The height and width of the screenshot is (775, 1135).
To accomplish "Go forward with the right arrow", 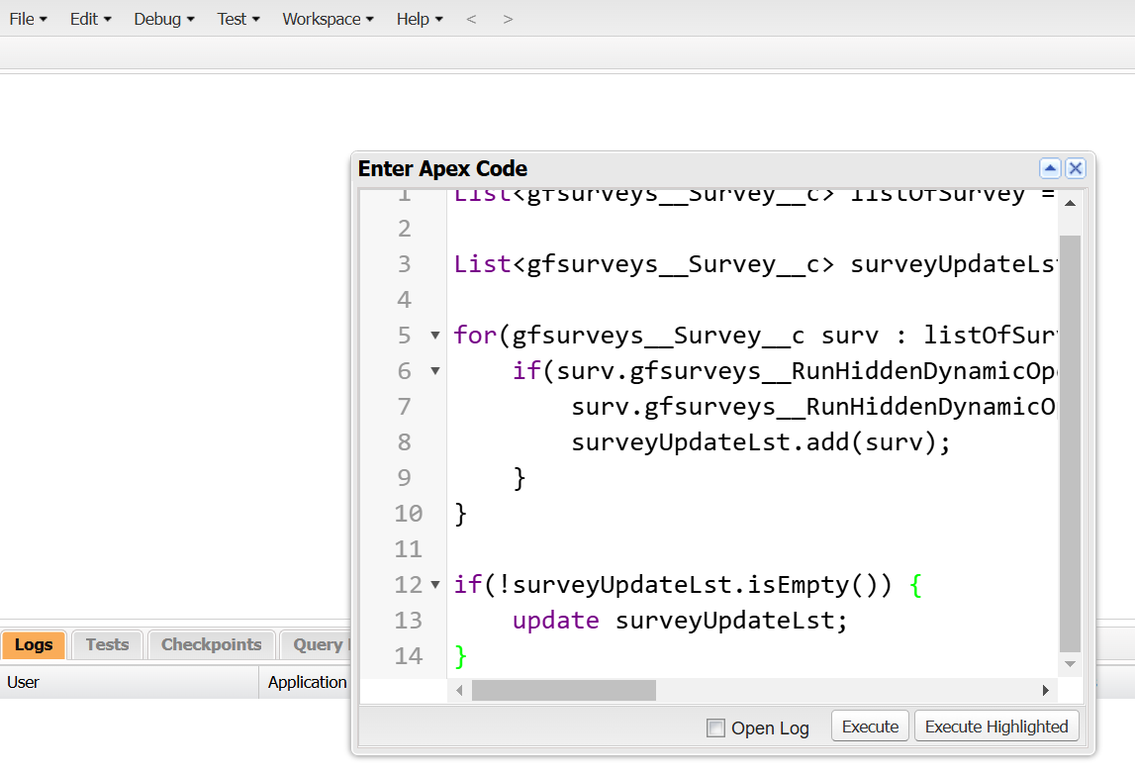I will pos(508,19).
